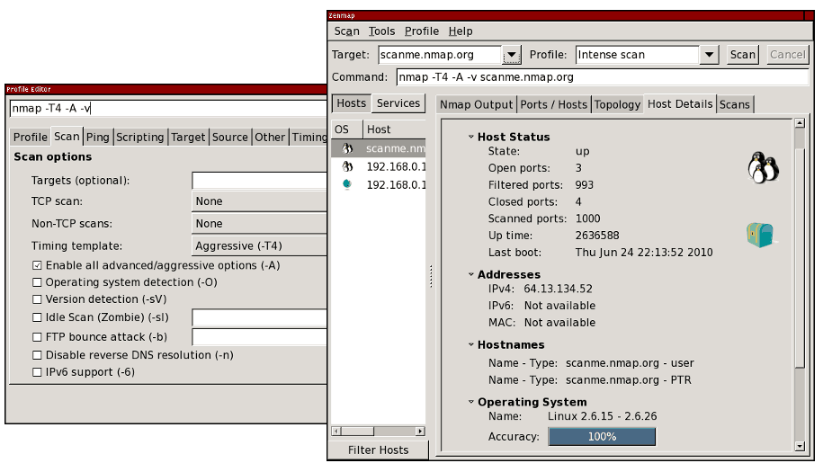823x472 pixels.
Task: Click the treasure chest icon in Host Details
Action: pyautogui.click(x=759, y=235)
